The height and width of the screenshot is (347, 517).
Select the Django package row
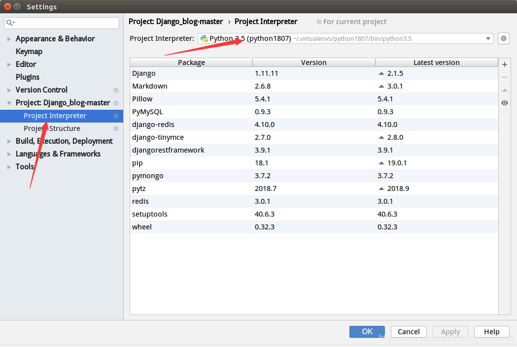314,73
